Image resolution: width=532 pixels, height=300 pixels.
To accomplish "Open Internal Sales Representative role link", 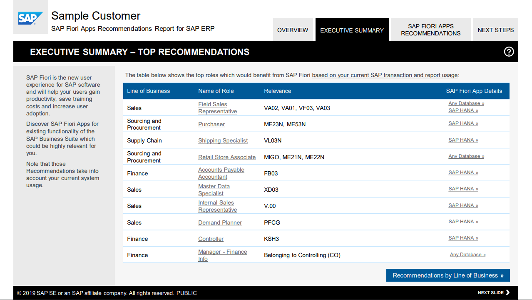I will point(217,206).
